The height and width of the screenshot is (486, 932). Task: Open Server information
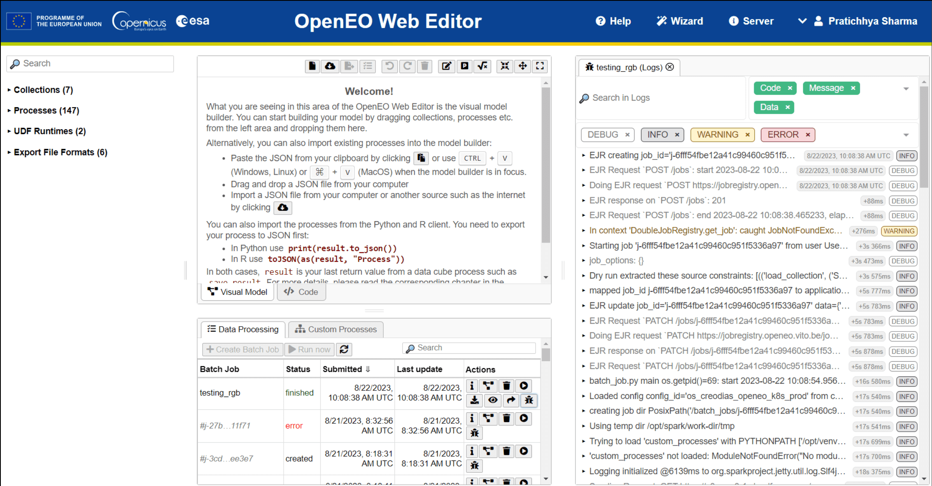[x=751, y=21]
